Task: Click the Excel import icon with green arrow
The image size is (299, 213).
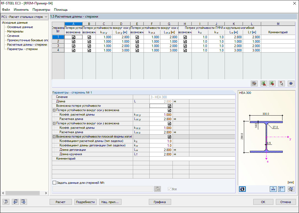Action: (x=272, y=83)
